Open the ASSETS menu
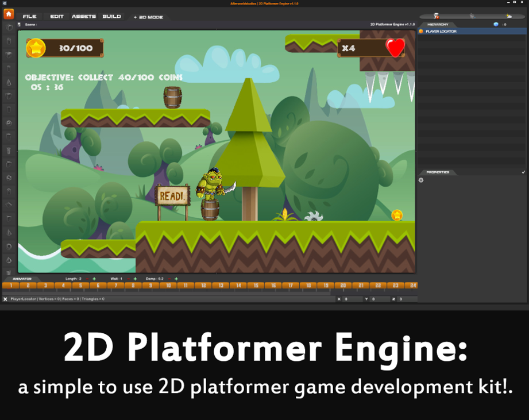Screen dimensions: 529x420 (84, 17)
